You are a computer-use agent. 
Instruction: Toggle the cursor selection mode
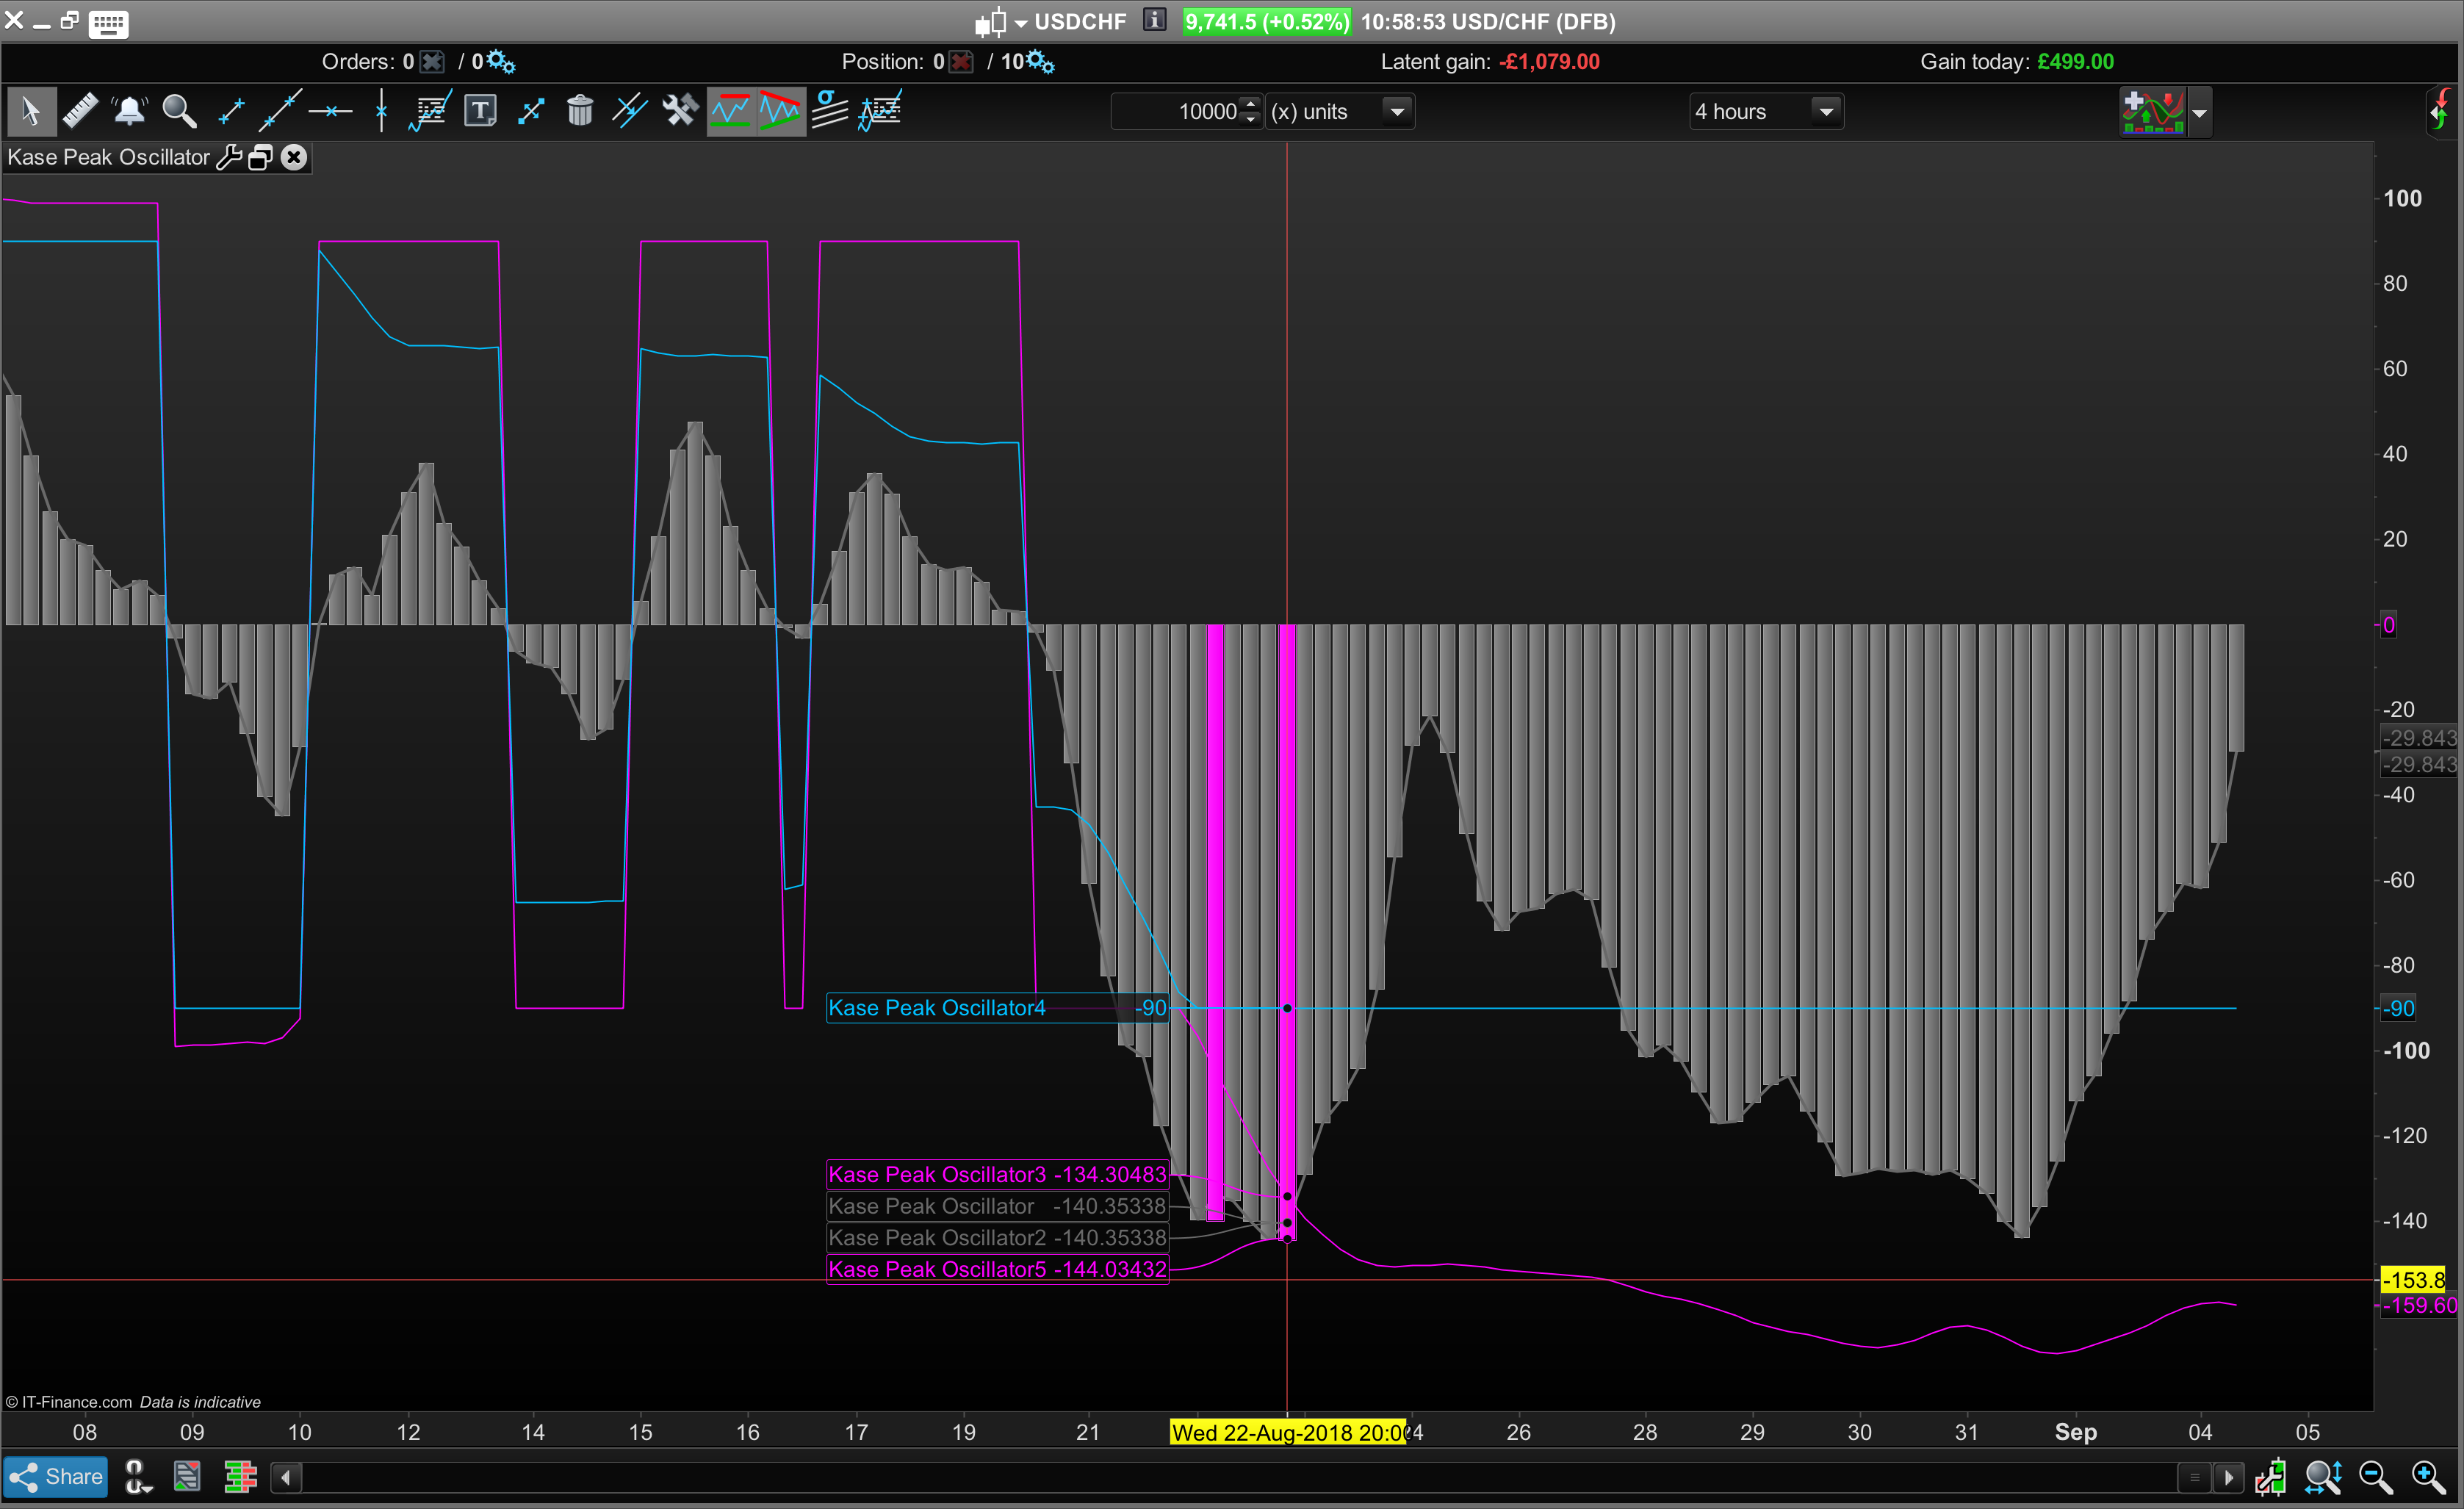point(31,111)
